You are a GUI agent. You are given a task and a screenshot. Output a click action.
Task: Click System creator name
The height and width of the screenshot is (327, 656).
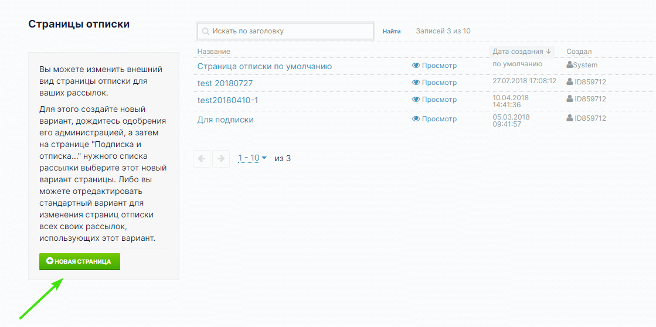pyautogui.click(x=585, y=65)
